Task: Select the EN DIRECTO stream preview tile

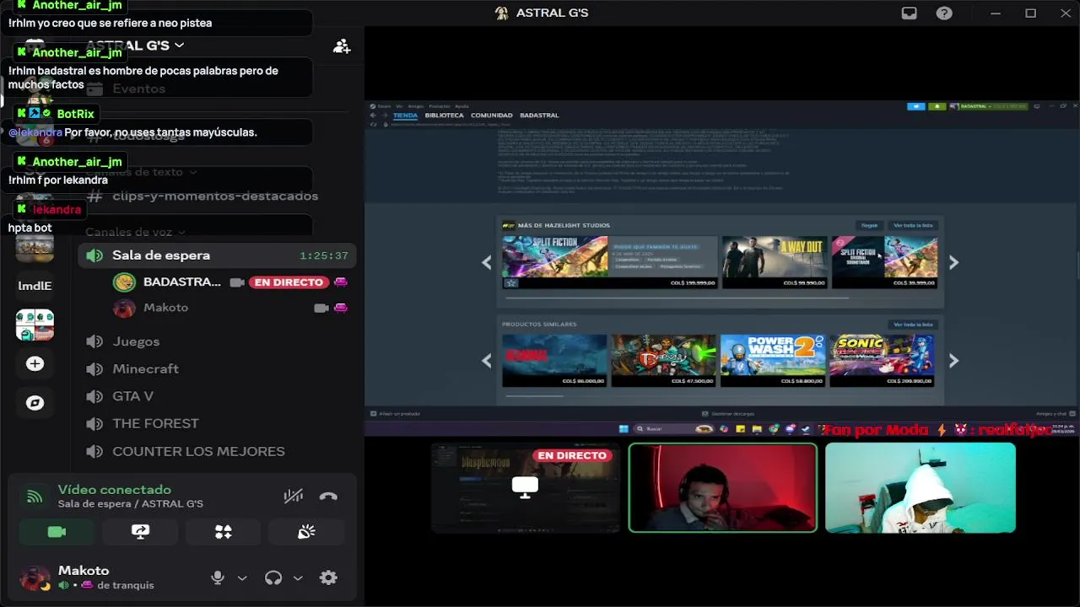Action: 525,488
